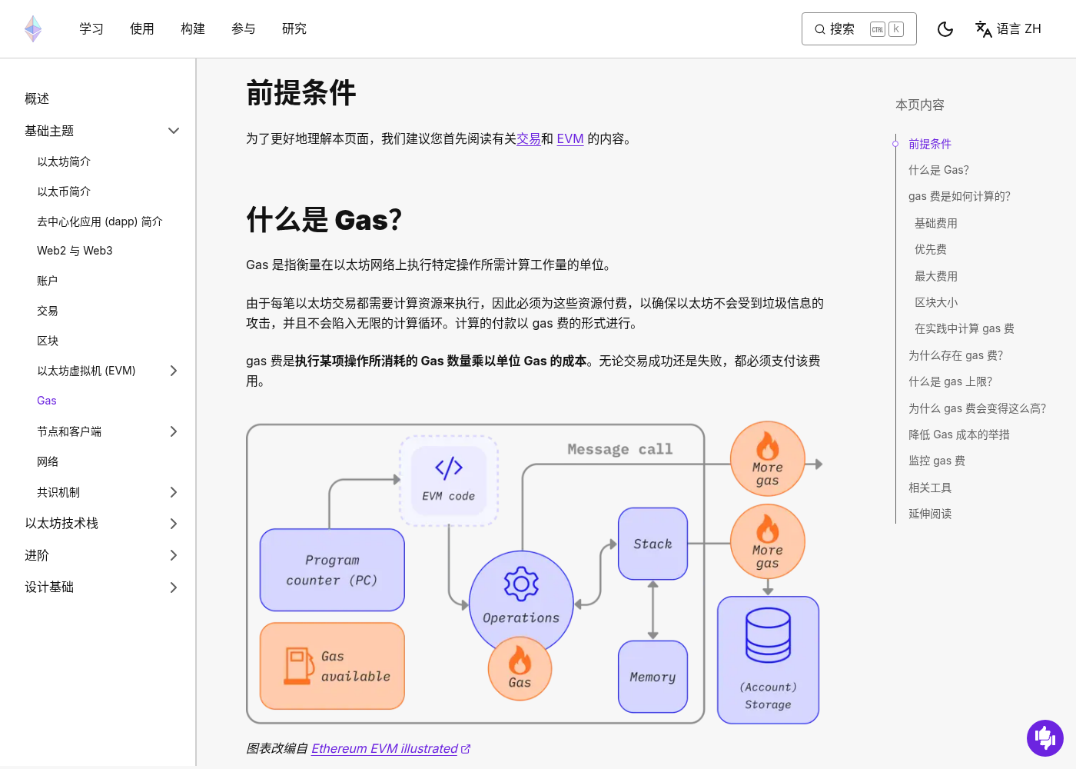Expand the 进阶 section chevron
Viewport: 1076px width, 769px height.
[174, 555]
